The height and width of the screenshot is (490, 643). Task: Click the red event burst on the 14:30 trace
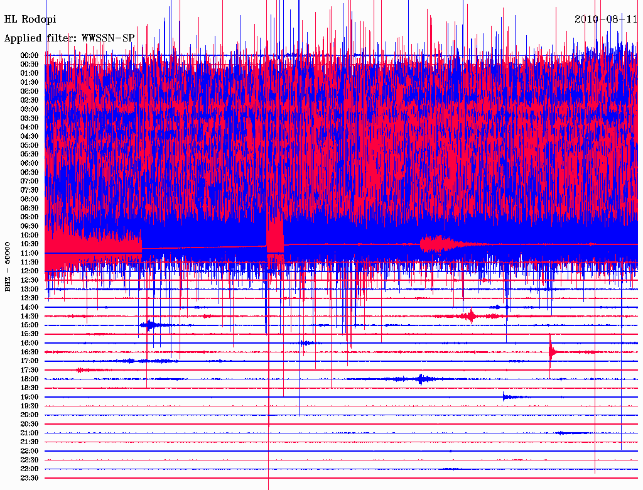tap(471, 315)
